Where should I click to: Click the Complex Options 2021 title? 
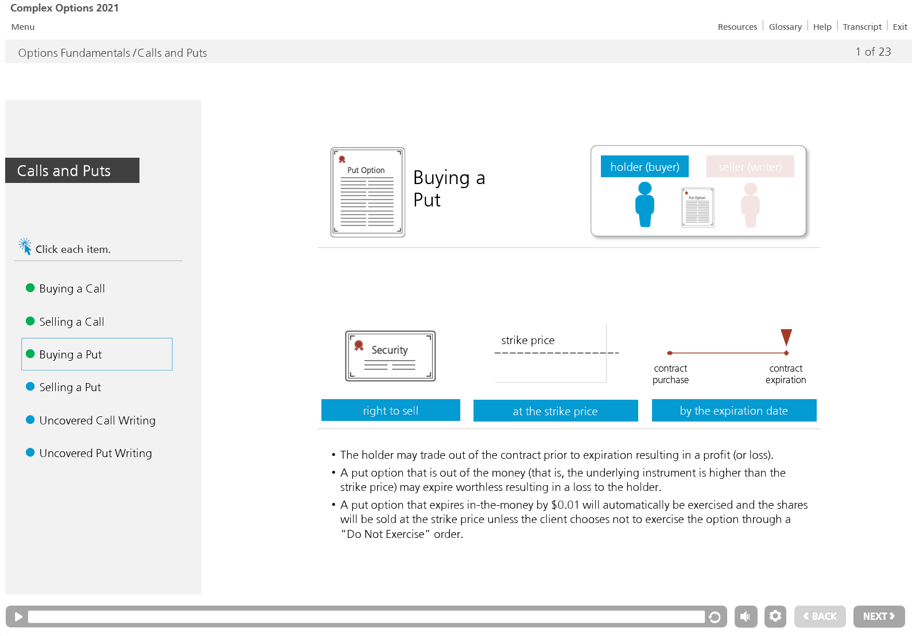tap(64, 8)
